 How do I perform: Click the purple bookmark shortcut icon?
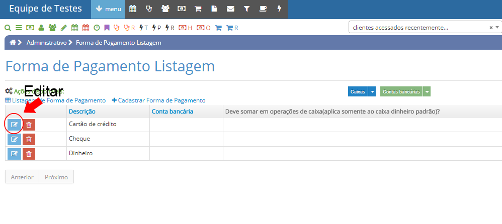pos(107,28)
